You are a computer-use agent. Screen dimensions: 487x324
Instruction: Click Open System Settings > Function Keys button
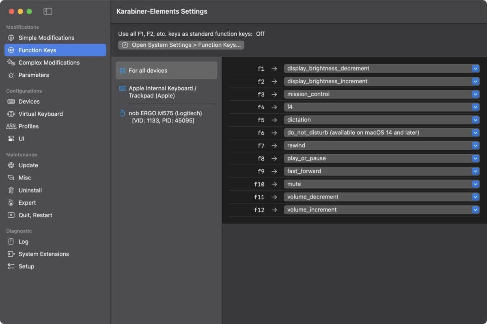[181, 45]
